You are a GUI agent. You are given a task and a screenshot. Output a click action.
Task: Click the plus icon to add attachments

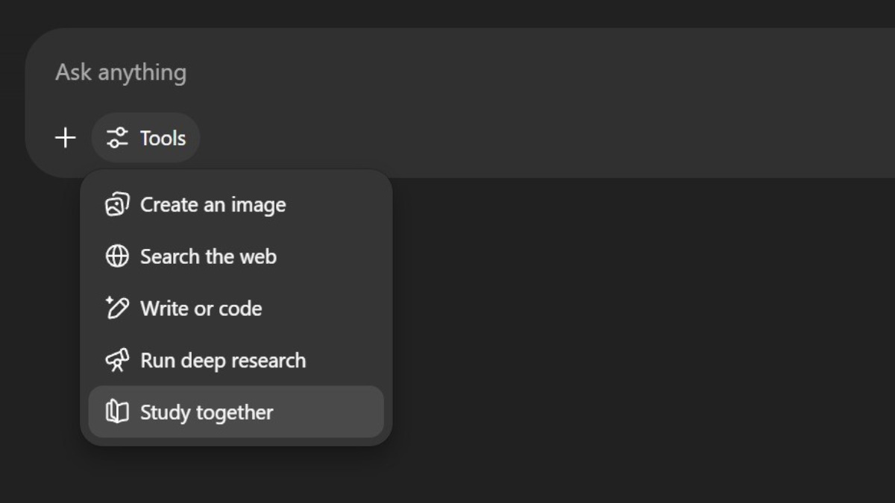tap(66, 138)
